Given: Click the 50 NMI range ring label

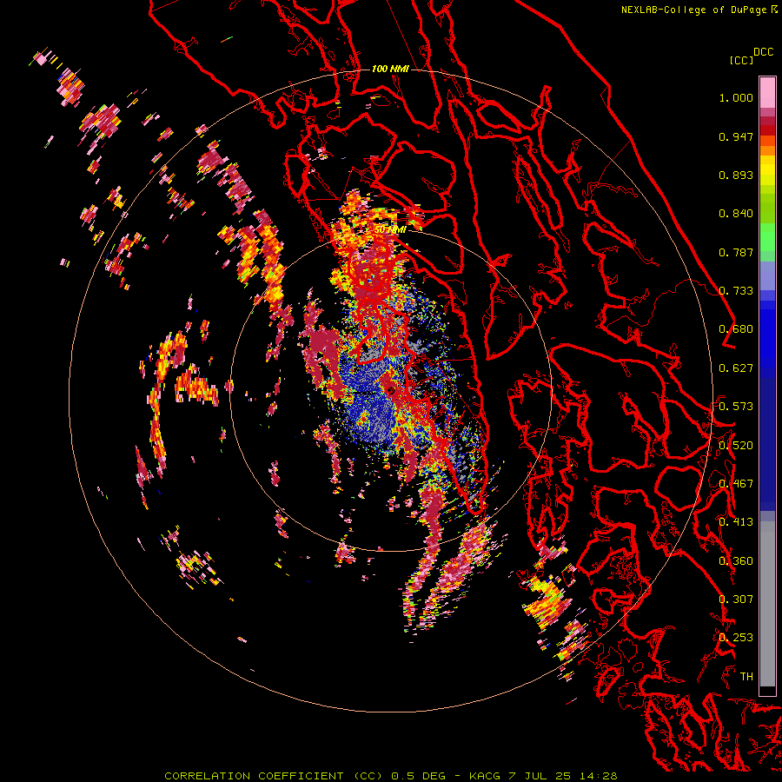Looking at the screenshot, I should 390,230.
